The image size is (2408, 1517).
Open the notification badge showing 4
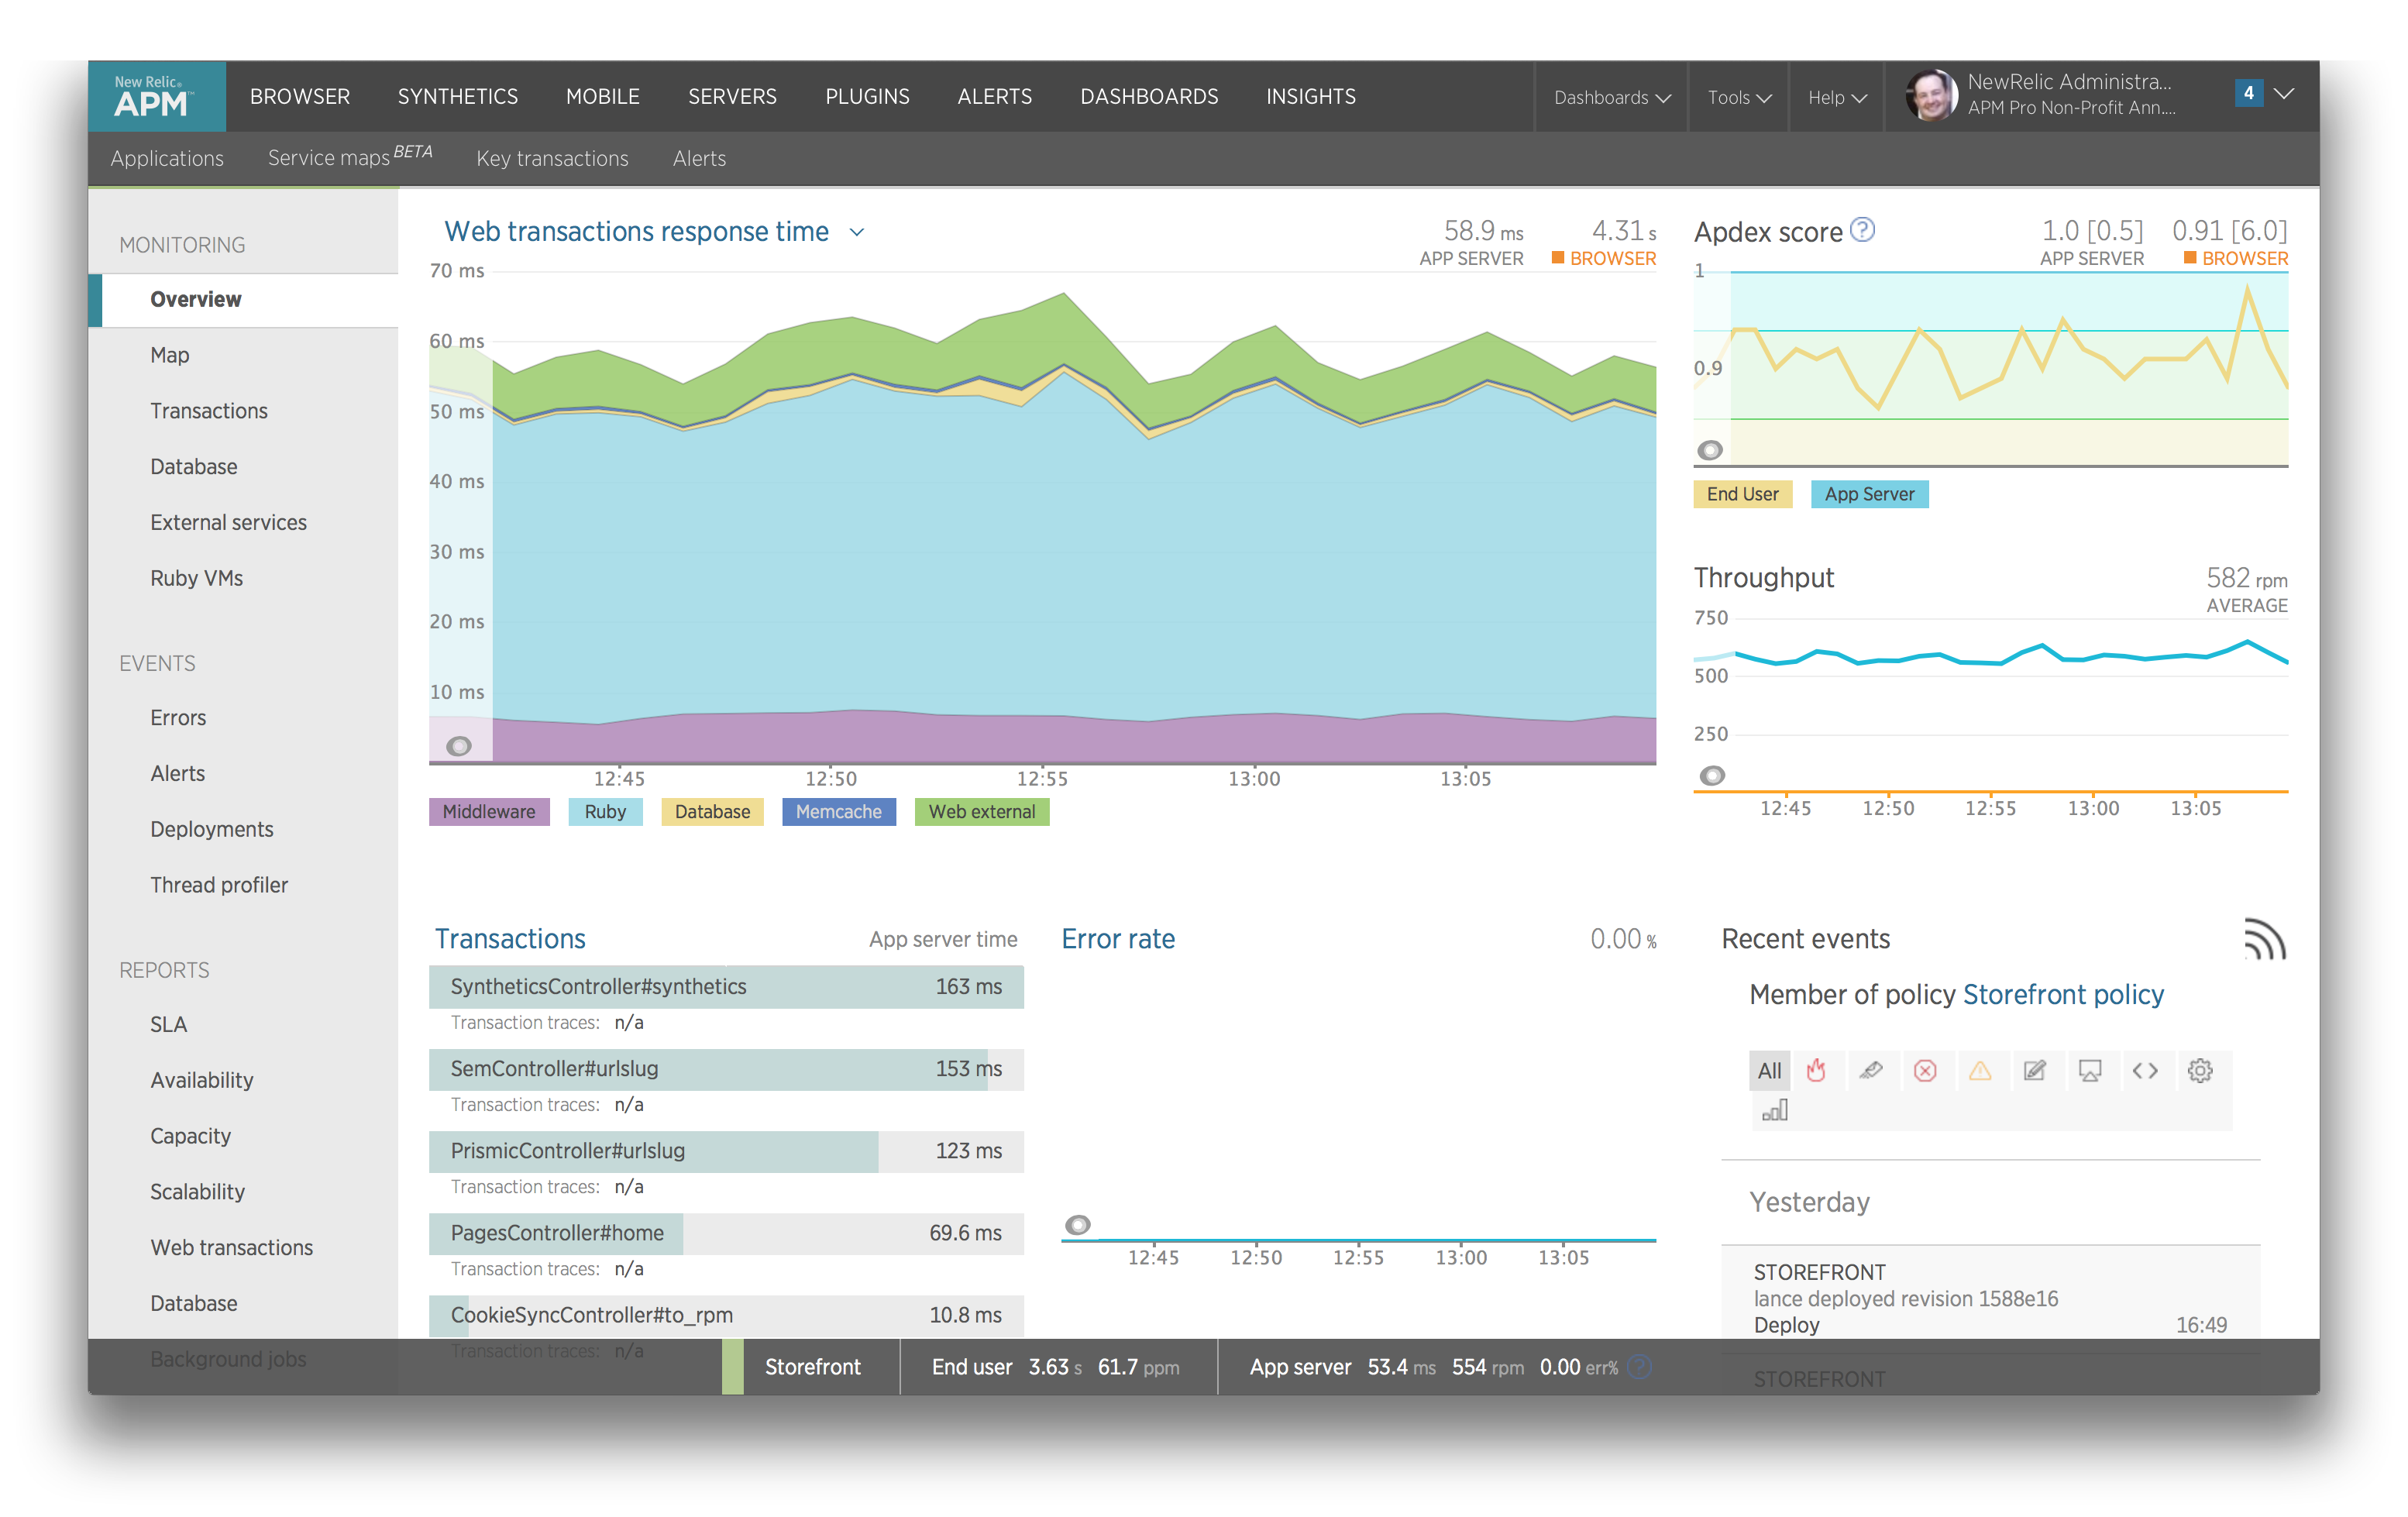[x=2249, y=93]
